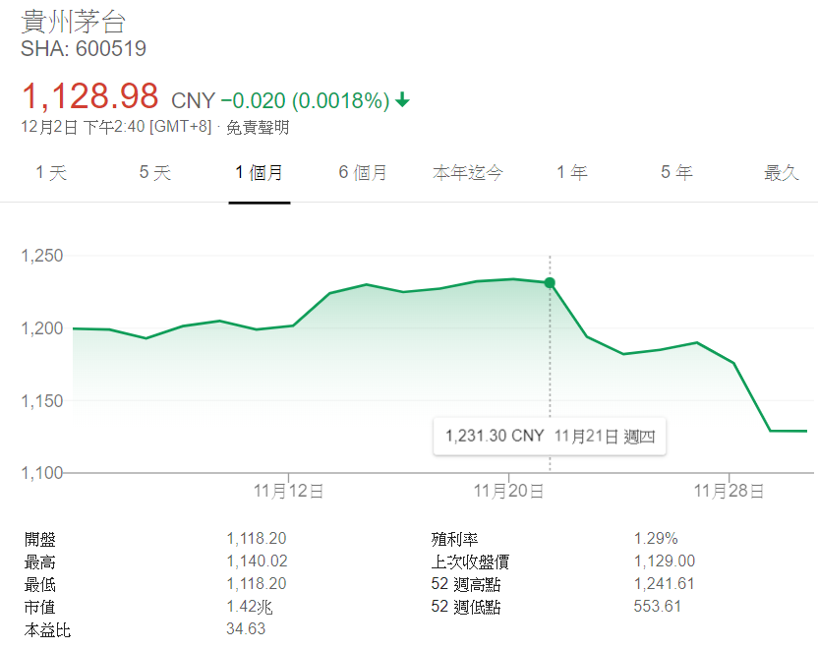818x650 pixels.
Task: Click the 1,231.30 CNY tooltip
Action: pos(550,437)
